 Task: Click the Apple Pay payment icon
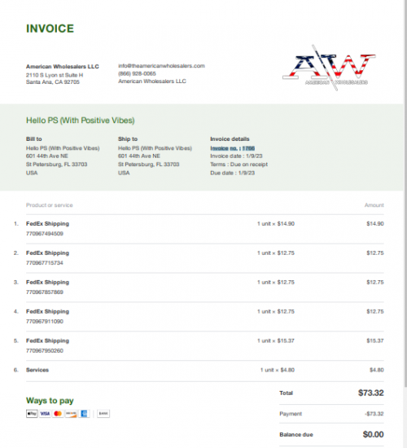pos(32,414)
